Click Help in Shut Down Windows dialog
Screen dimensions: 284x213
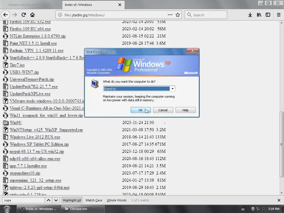(x=186, y=110)
